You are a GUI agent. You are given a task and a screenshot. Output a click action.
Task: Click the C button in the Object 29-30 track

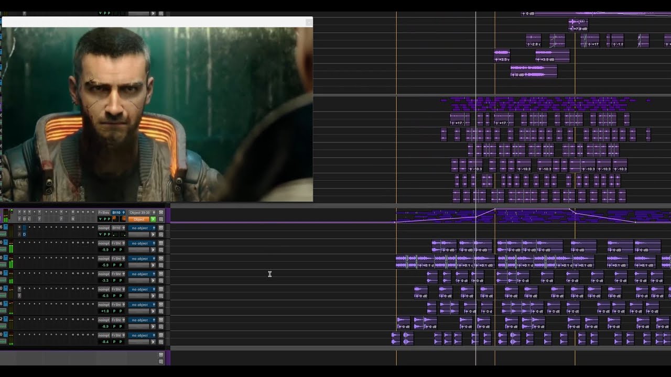tap(29, 219)
